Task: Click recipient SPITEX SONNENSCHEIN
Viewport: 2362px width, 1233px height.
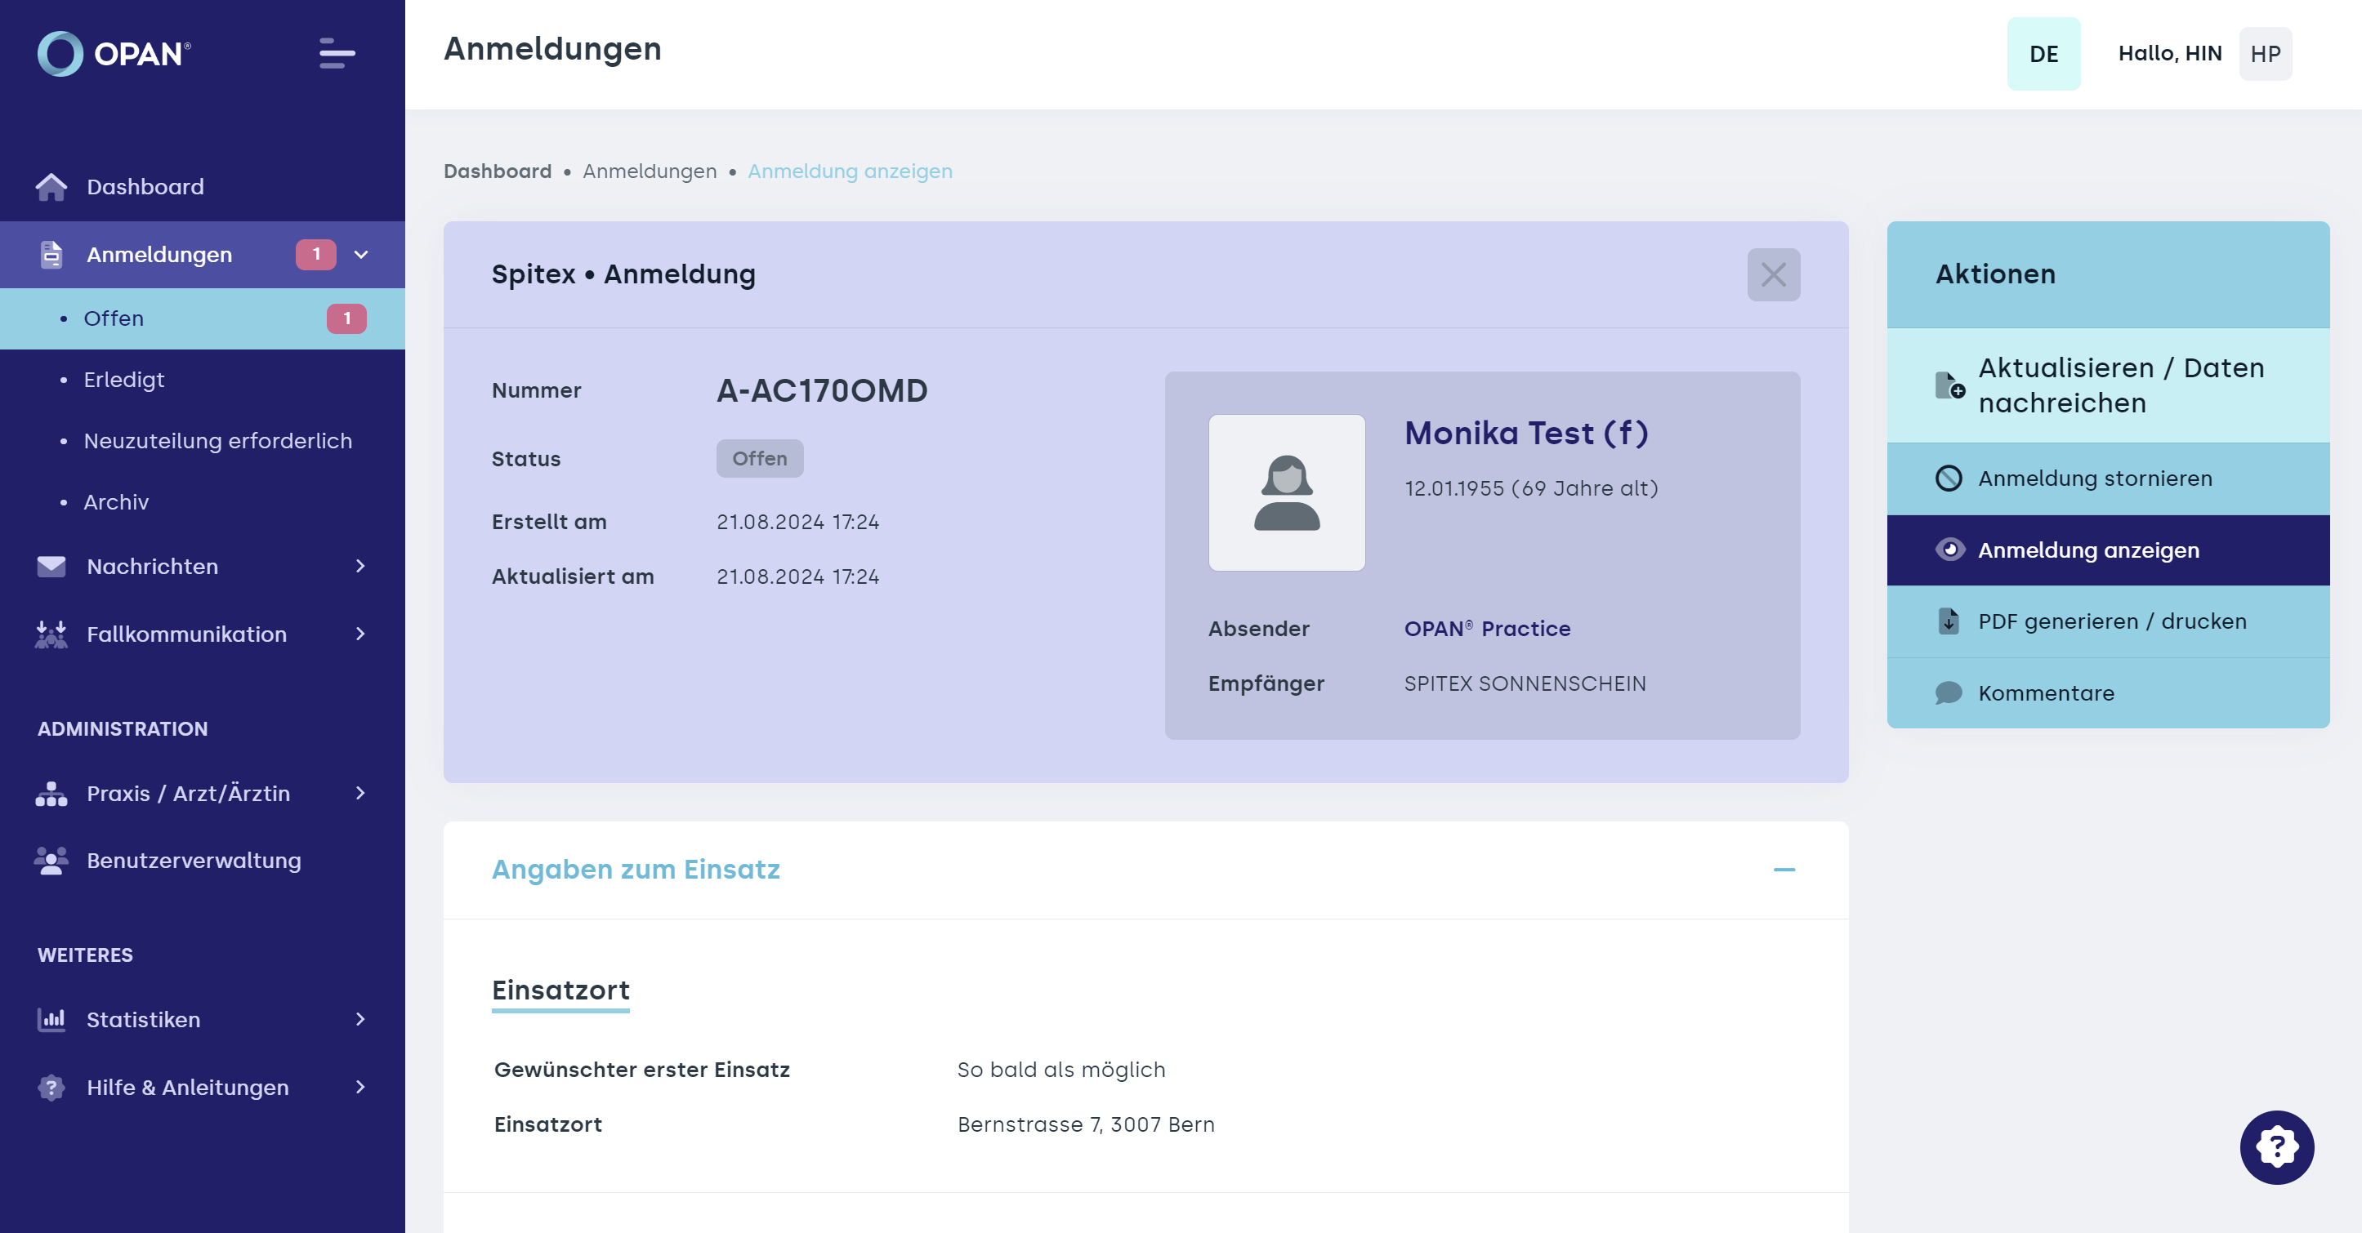Action: 1525,684
